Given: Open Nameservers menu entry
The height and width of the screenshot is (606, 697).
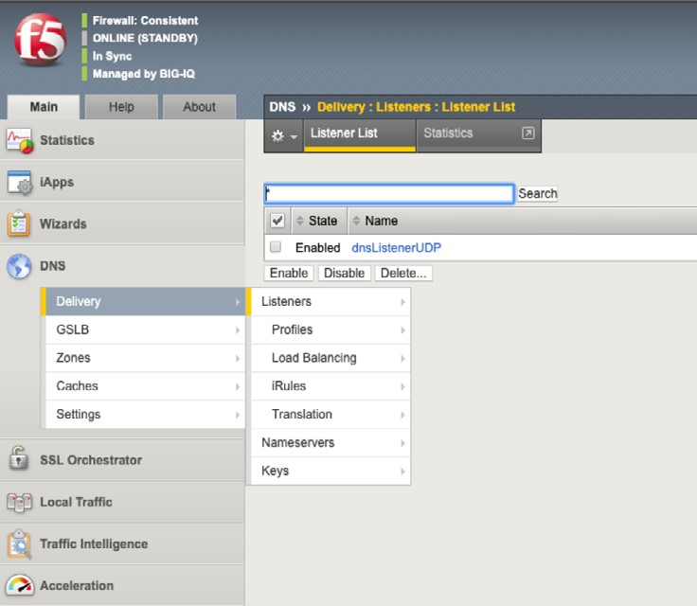Looking at the screenshot, I should (x=331, y=443).
